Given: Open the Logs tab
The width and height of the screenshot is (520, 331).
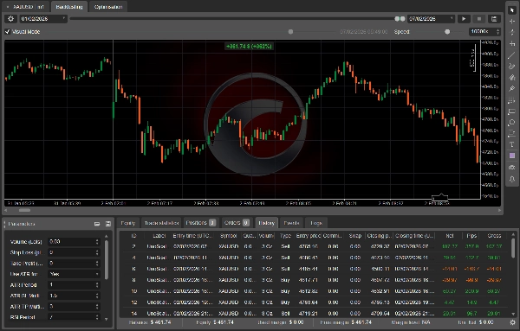Looking at the screenshot, I should (316, 223).
